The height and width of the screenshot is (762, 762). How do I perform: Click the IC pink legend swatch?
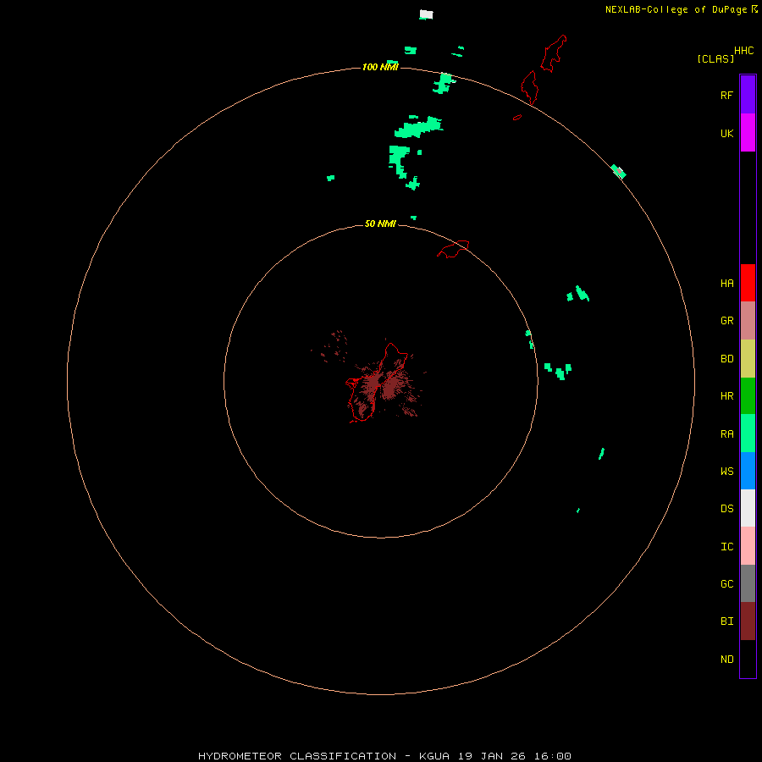(x=748, y=546)
